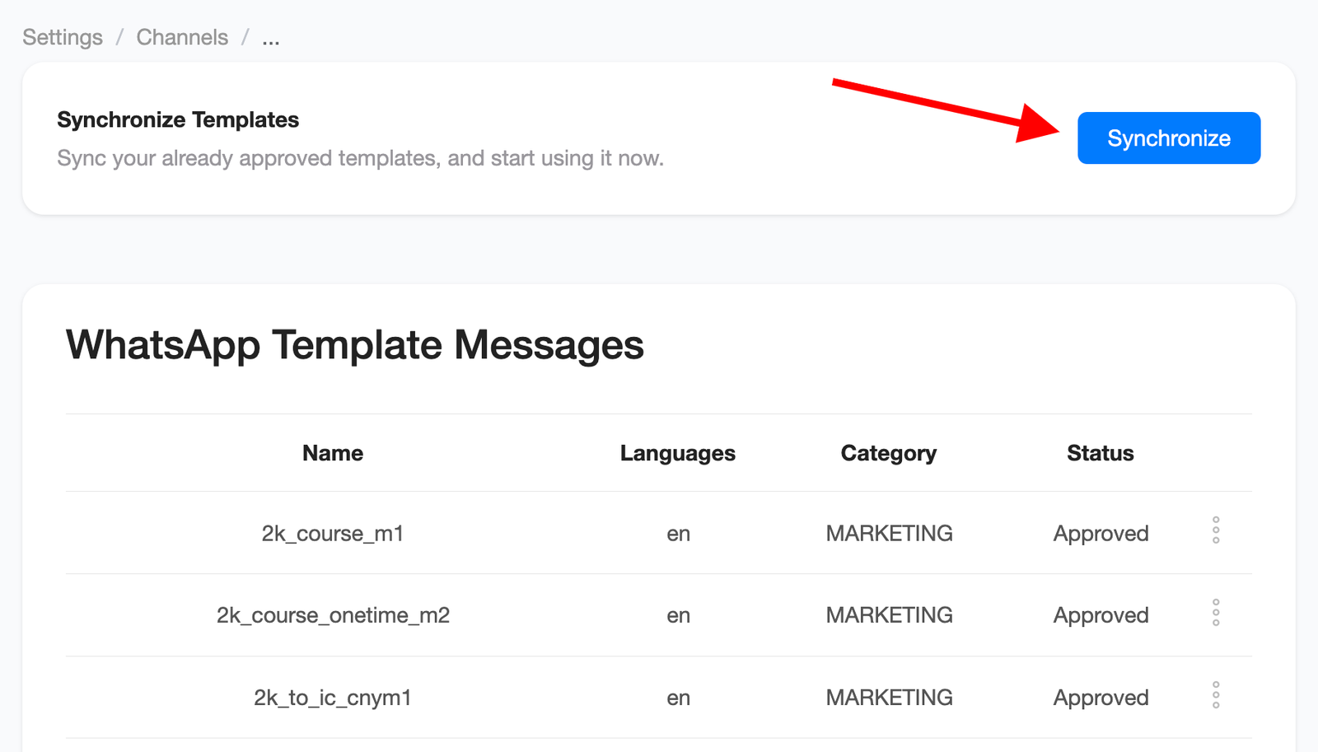
Task: Select the Status column header
Action: click(1101, 453)
